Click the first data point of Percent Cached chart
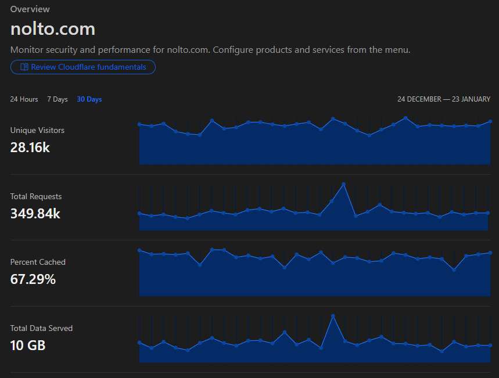Screen dimensions: 499x378 [x=139, y=250]
